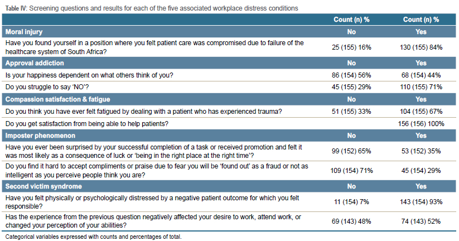Click the categorical variables footnote text

click(x=93, y=237)
